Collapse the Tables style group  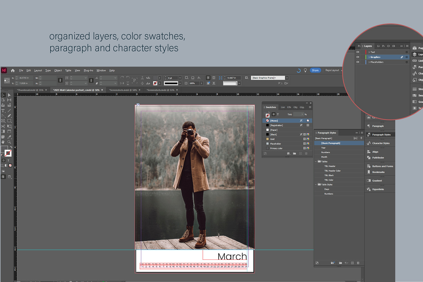(x=316, y=161)
